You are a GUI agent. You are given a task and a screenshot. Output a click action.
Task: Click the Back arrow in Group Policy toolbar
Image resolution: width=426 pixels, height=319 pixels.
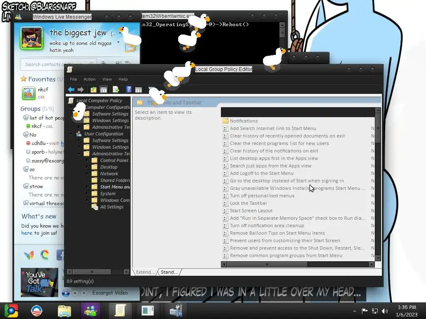pos(71,90)
